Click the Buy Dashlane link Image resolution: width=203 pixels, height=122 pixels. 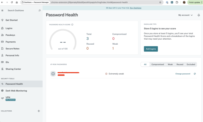(x=136, y=8)
